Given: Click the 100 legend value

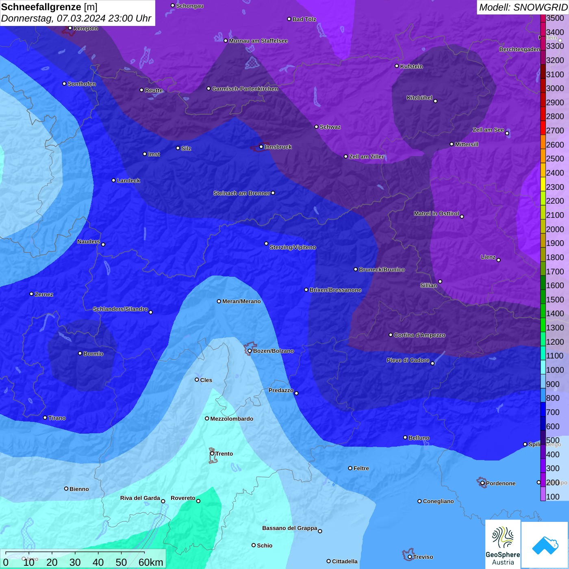Looking at the screenshot, I should [x=553, y=497].
